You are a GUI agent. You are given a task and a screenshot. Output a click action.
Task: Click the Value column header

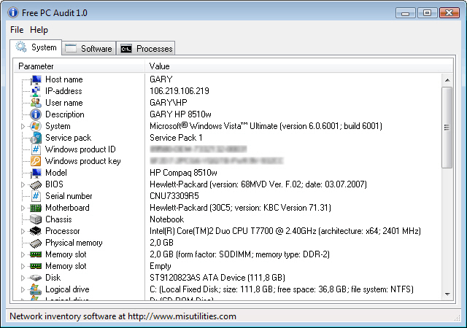tap(299, 66)
